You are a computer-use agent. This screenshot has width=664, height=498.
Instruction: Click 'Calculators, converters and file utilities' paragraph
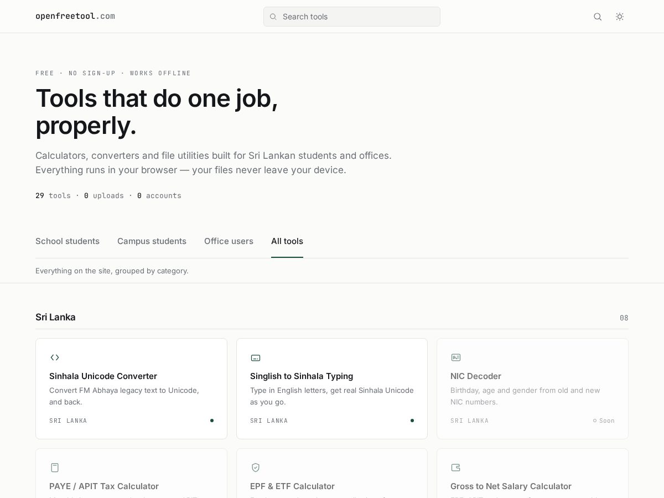[x=214, y=163]
